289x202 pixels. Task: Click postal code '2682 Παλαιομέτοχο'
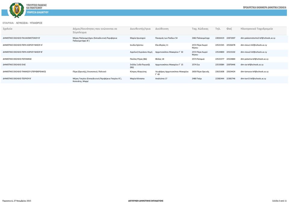click(x=201, y=38)
